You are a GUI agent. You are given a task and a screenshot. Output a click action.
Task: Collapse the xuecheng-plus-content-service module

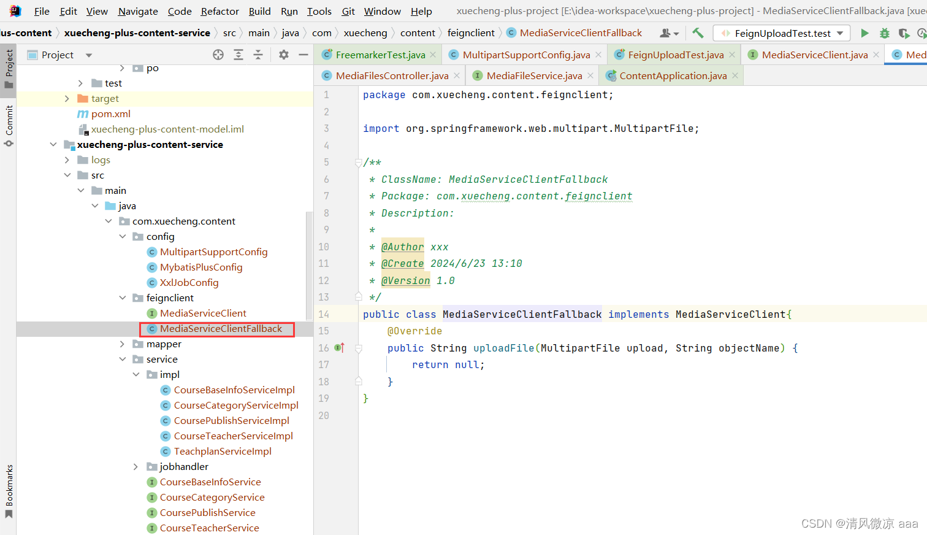53,144
